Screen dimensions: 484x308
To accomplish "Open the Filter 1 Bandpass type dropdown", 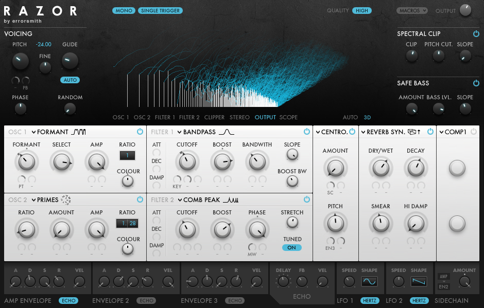I will (179, 132).
